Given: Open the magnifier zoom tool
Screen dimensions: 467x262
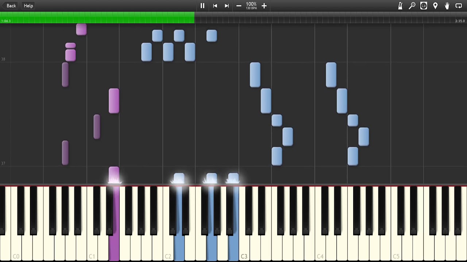Looking at the screenshot, I should tap(412, 6).
